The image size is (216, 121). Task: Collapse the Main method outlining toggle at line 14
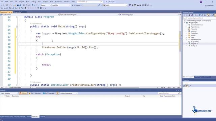(17, 27)
